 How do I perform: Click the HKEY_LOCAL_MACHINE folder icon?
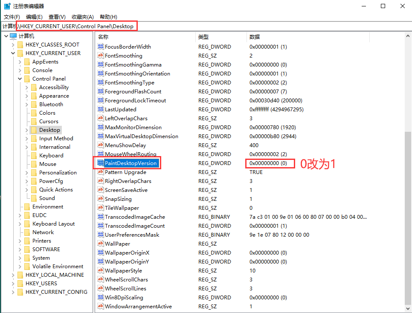20,275
